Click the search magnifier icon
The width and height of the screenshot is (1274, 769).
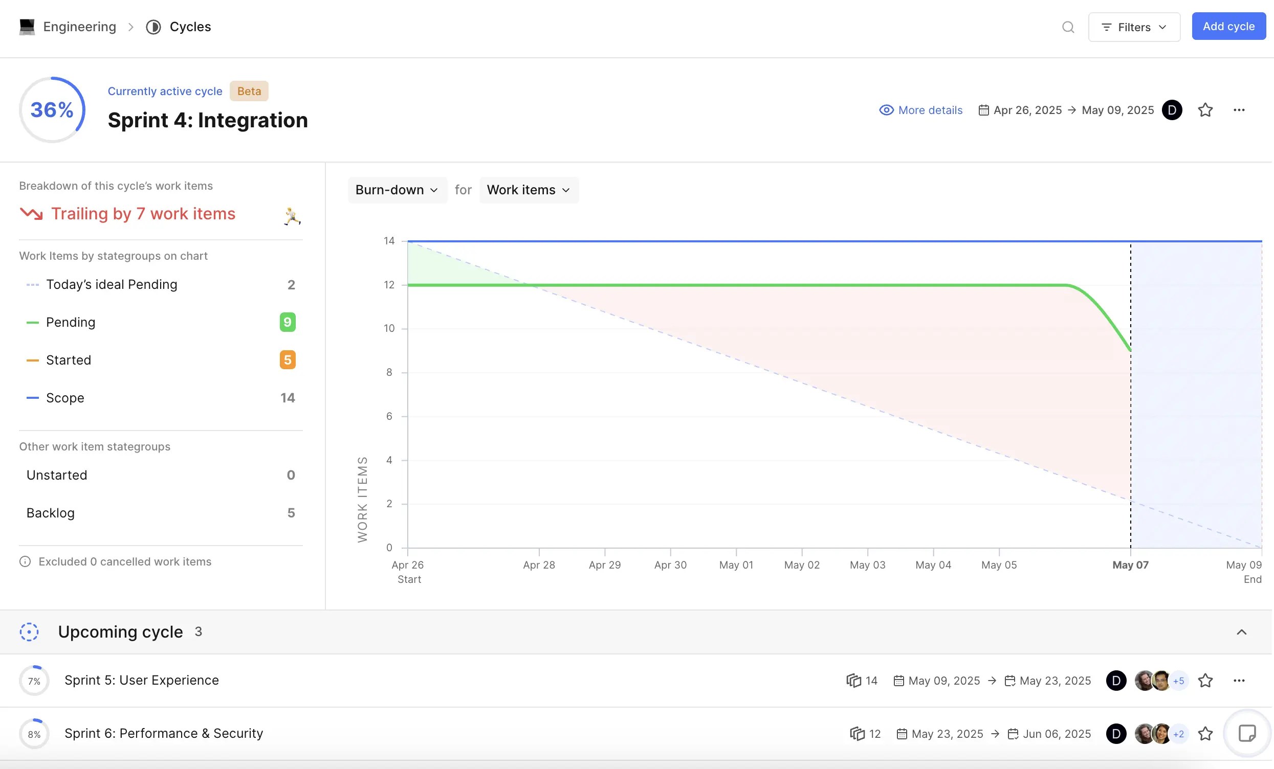pyautogui.click(x=1068, y=27)
